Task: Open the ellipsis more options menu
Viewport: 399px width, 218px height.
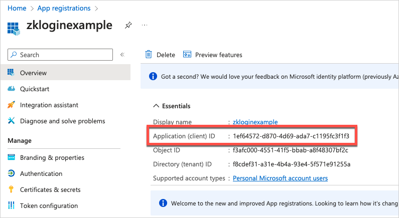Action: 145,25
